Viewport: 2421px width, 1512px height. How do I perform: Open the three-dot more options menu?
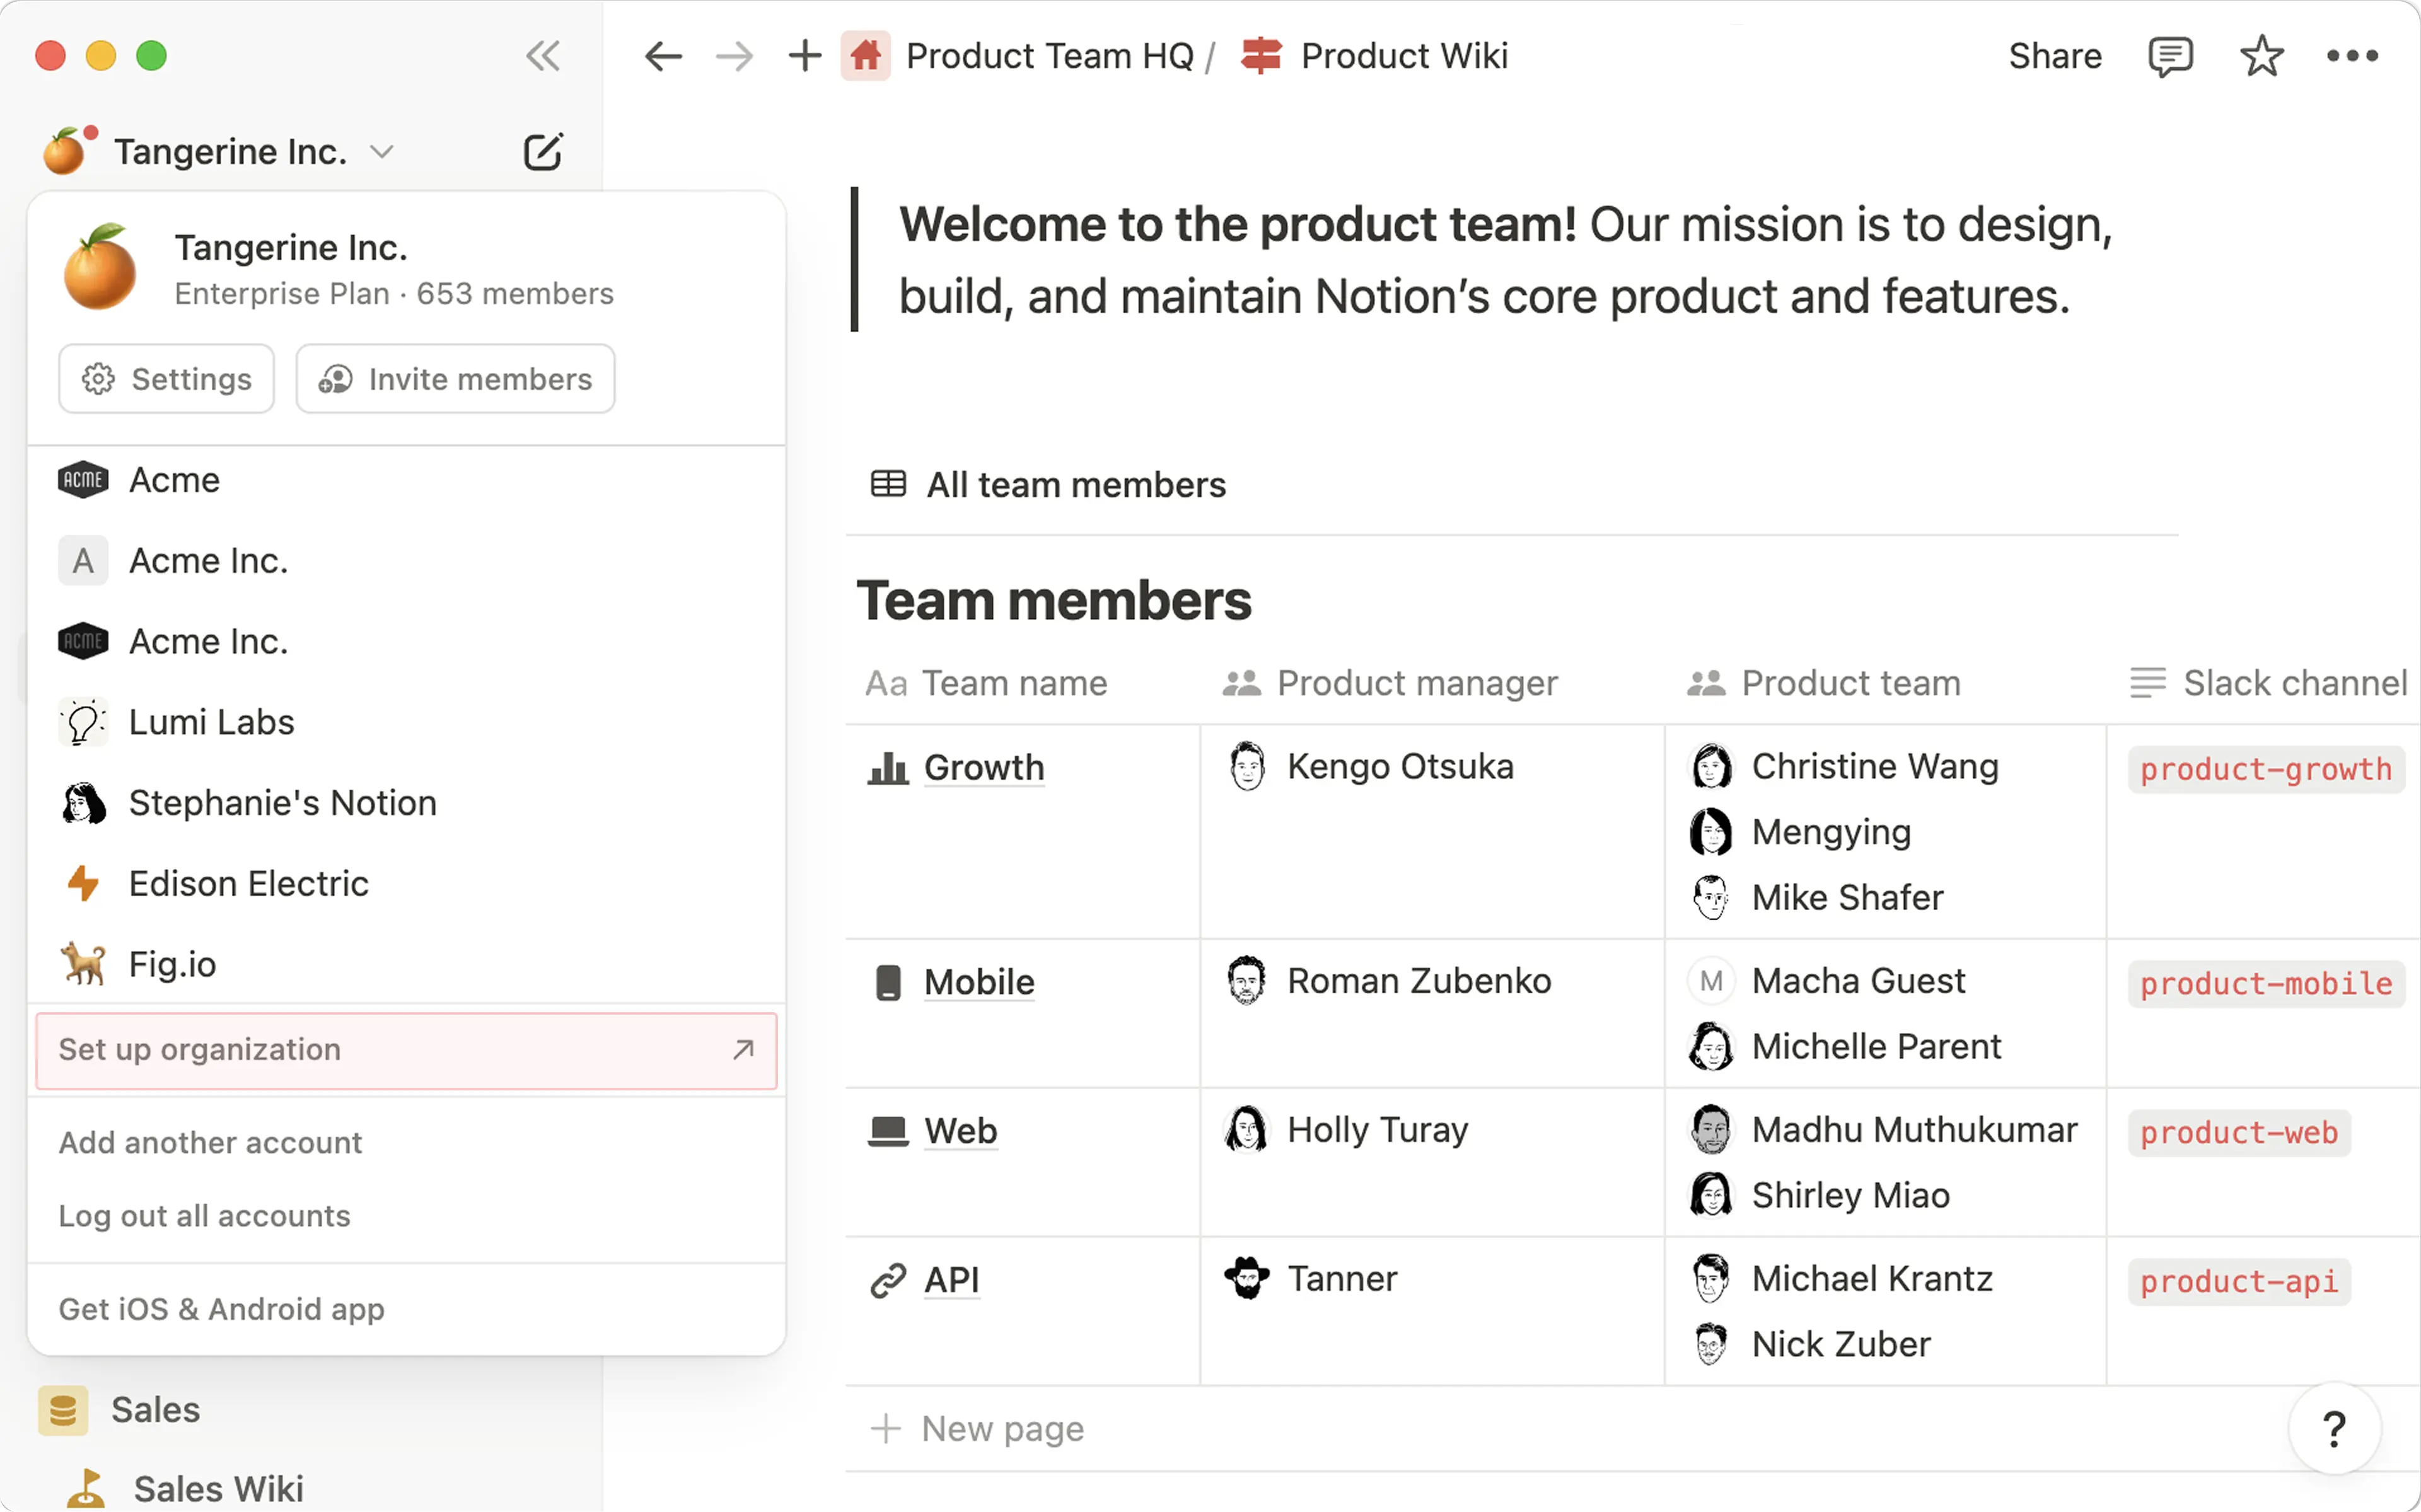(x=2351, y=56)
